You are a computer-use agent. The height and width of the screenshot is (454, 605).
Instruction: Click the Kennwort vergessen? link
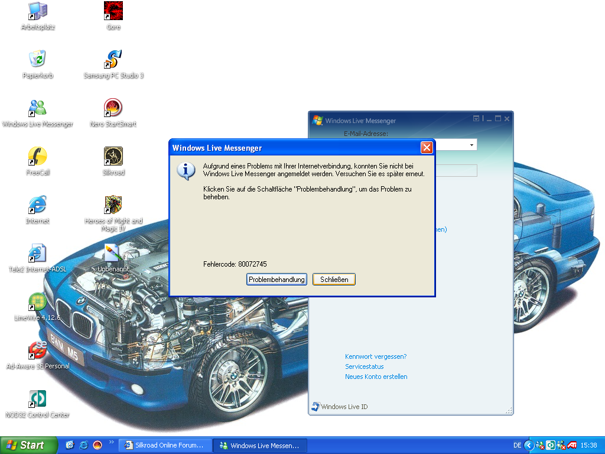[x=376, y=356]
